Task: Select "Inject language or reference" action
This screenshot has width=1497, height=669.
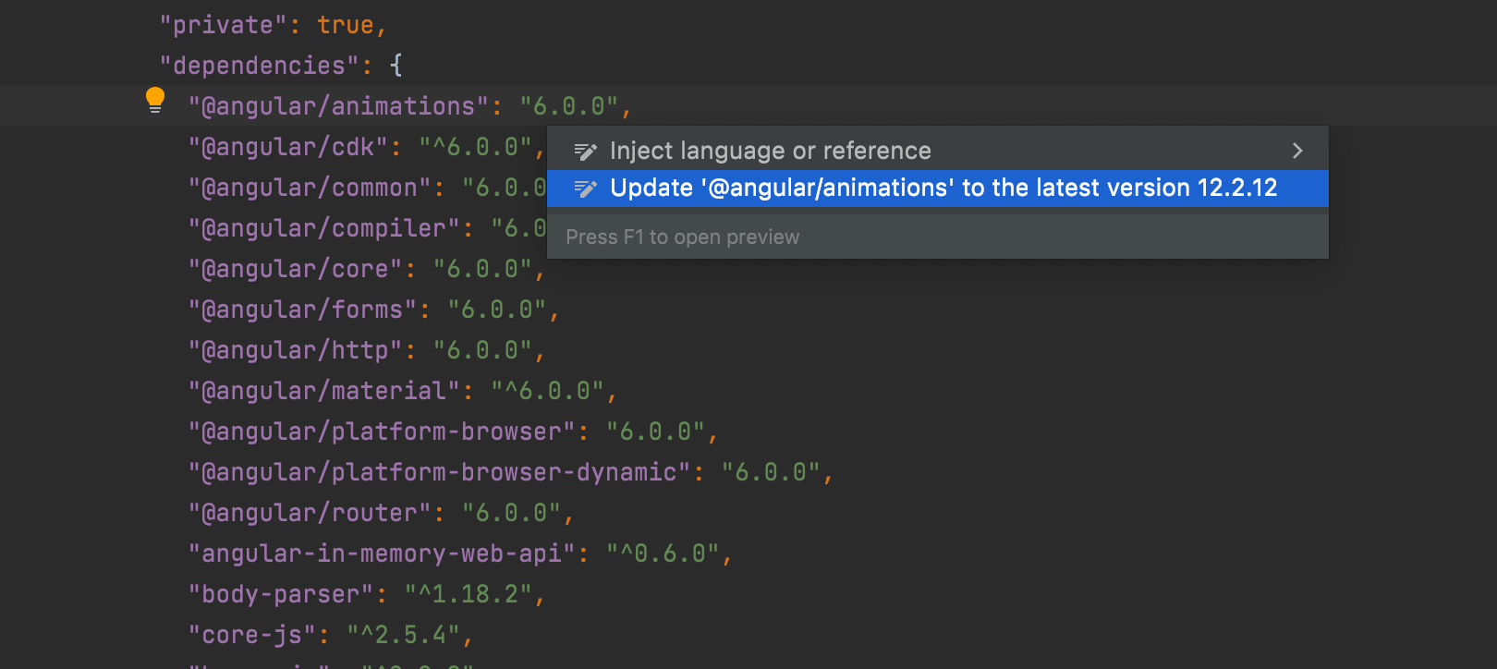Action: (x=770, y=151)
